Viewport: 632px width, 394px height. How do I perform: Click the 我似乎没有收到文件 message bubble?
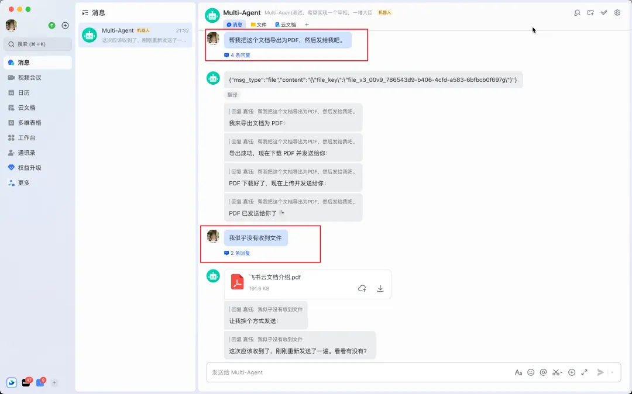click(256, 239)
